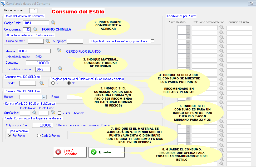
Task: Click the CERDO FLOR BLANCO material name
Action: pyautogui.click(x=83, y=51)
